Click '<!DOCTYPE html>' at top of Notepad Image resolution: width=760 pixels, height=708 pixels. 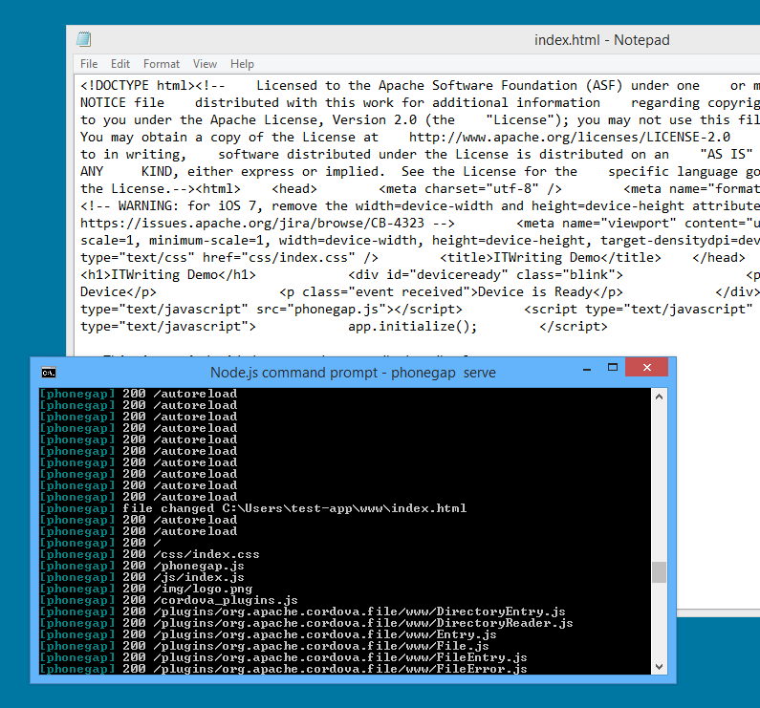tap(137, 86)
